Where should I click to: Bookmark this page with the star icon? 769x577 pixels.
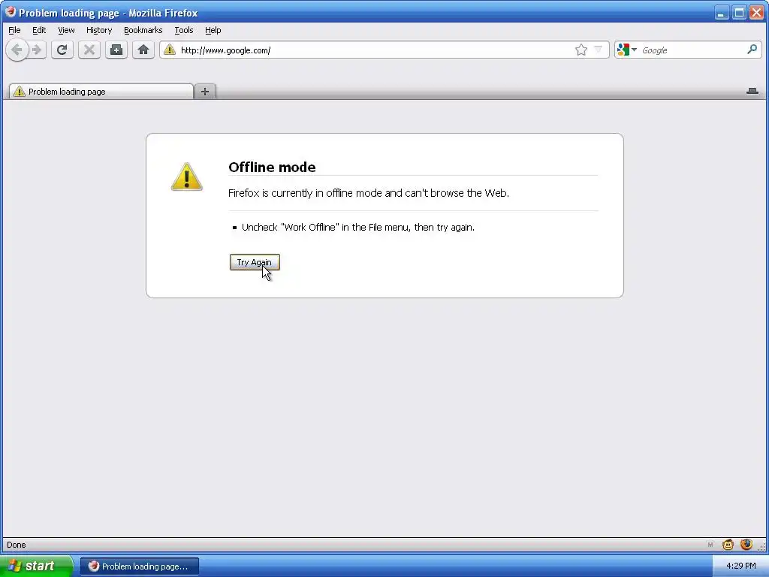pyautogui.click(x=581, y=50)
